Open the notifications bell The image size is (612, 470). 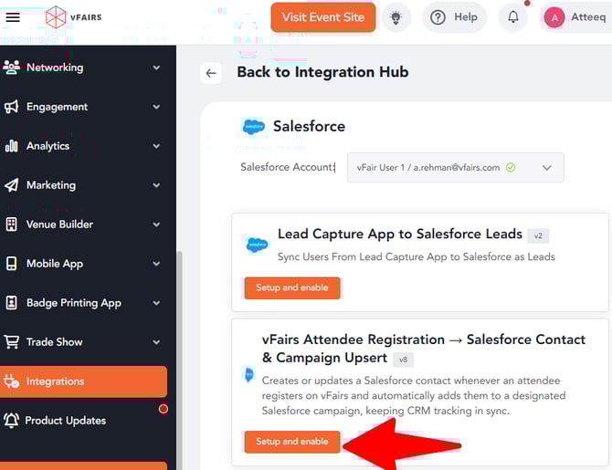pos(513,17)
